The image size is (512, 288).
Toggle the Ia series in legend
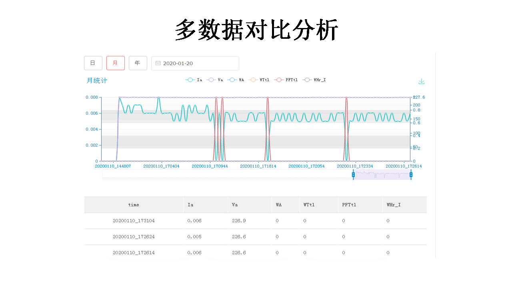click(194, 80)
